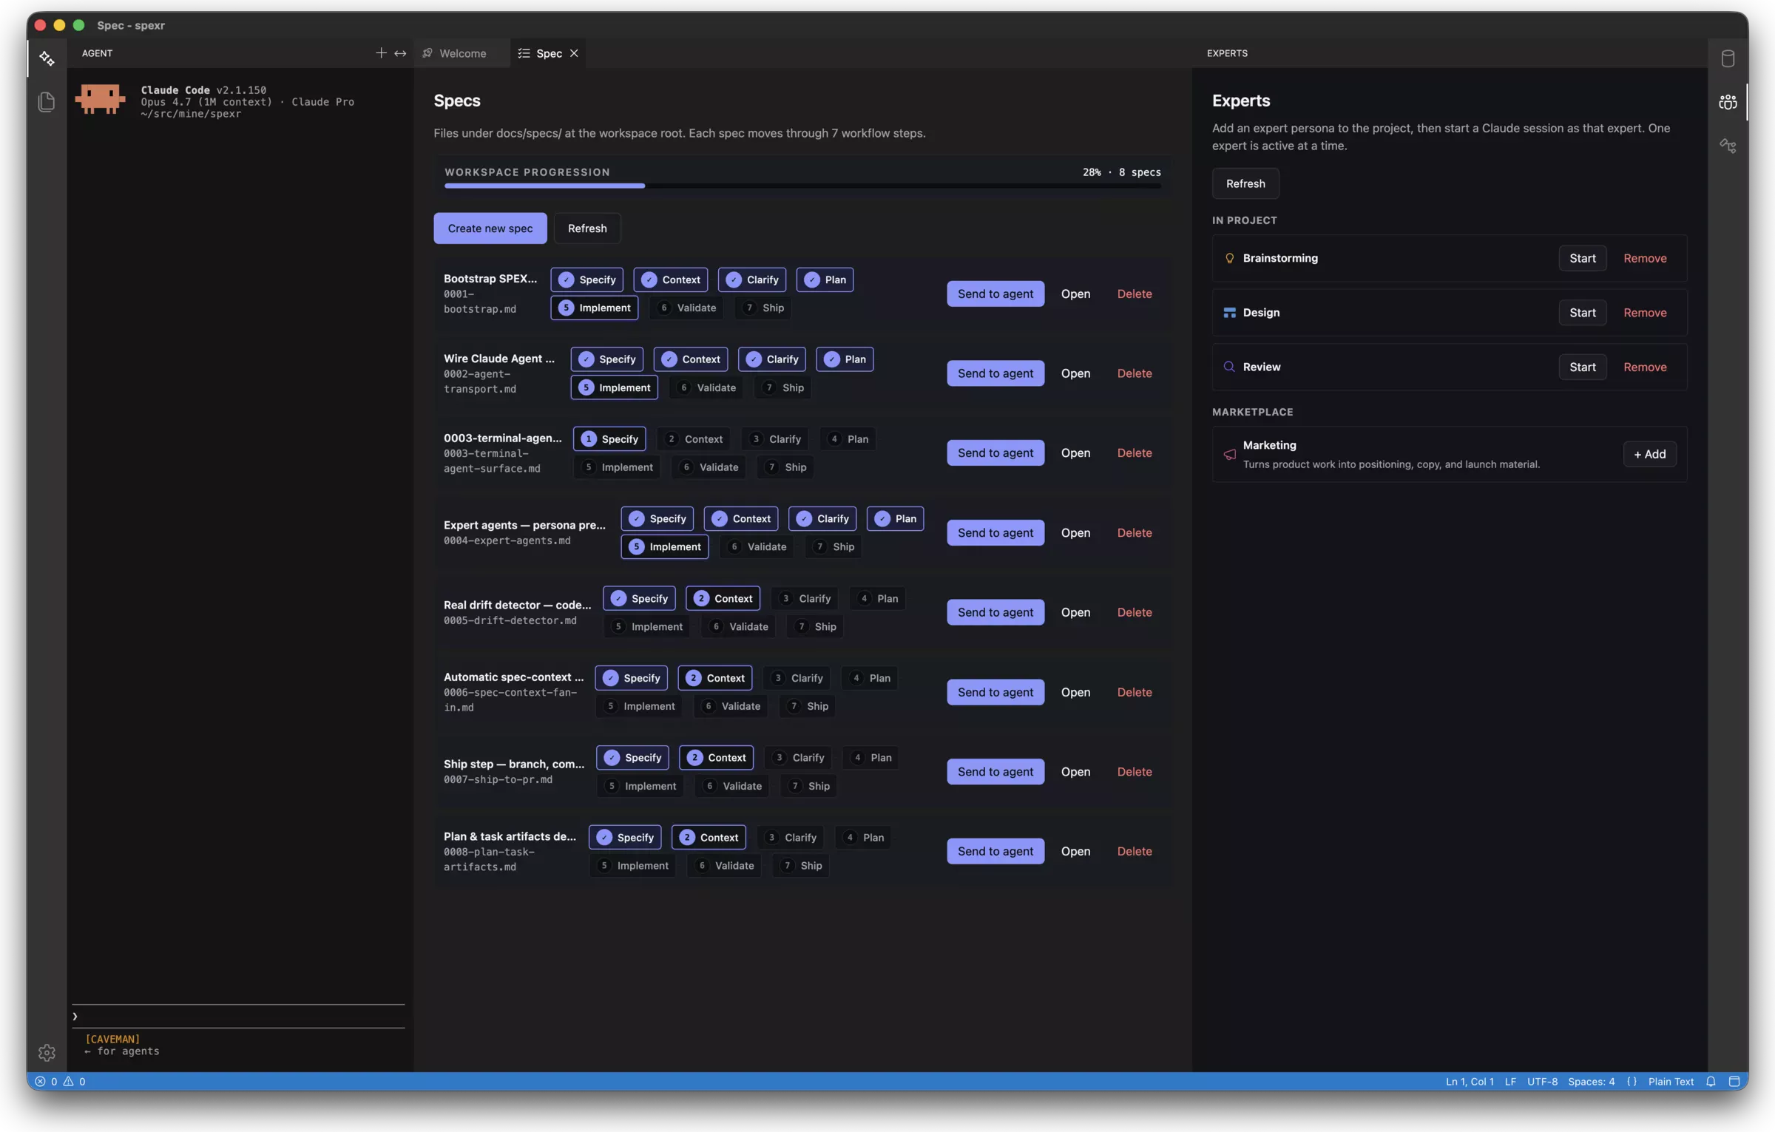1775x1132 pixels.
Task: Open the warnings count in status bar
Action: coord(74,1081)
